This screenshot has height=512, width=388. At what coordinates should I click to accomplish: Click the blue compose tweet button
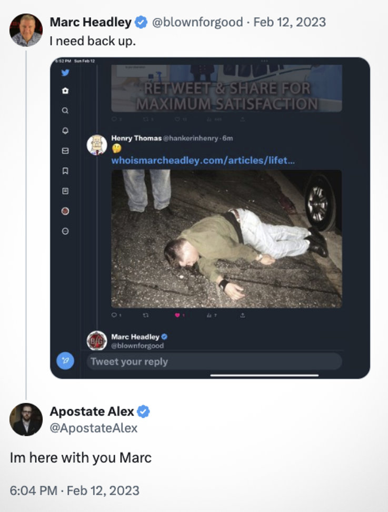tap(65, 361)
